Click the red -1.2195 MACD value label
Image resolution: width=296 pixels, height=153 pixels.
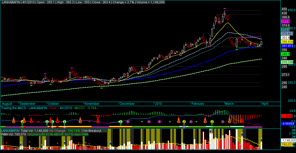[286, 116]
